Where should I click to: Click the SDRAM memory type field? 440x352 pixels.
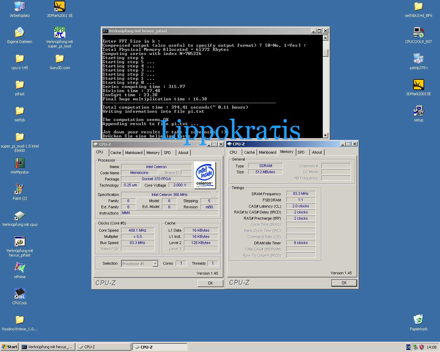(265, 166)
